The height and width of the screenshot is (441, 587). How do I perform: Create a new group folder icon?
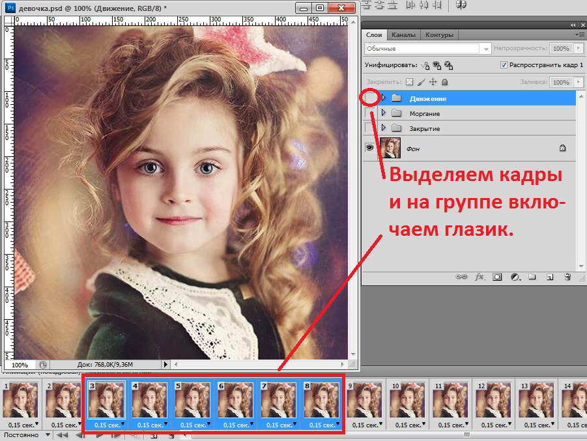click(x=532, y=277)
